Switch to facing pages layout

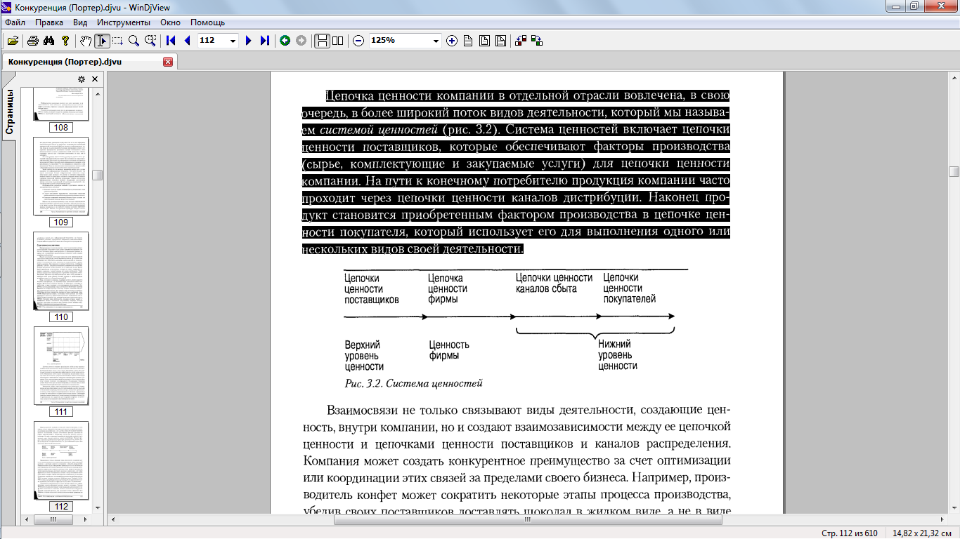(338, 41)
